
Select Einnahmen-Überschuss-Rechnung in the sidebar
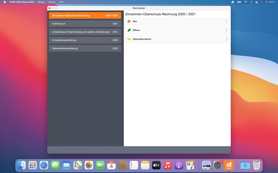coord(85,16)
